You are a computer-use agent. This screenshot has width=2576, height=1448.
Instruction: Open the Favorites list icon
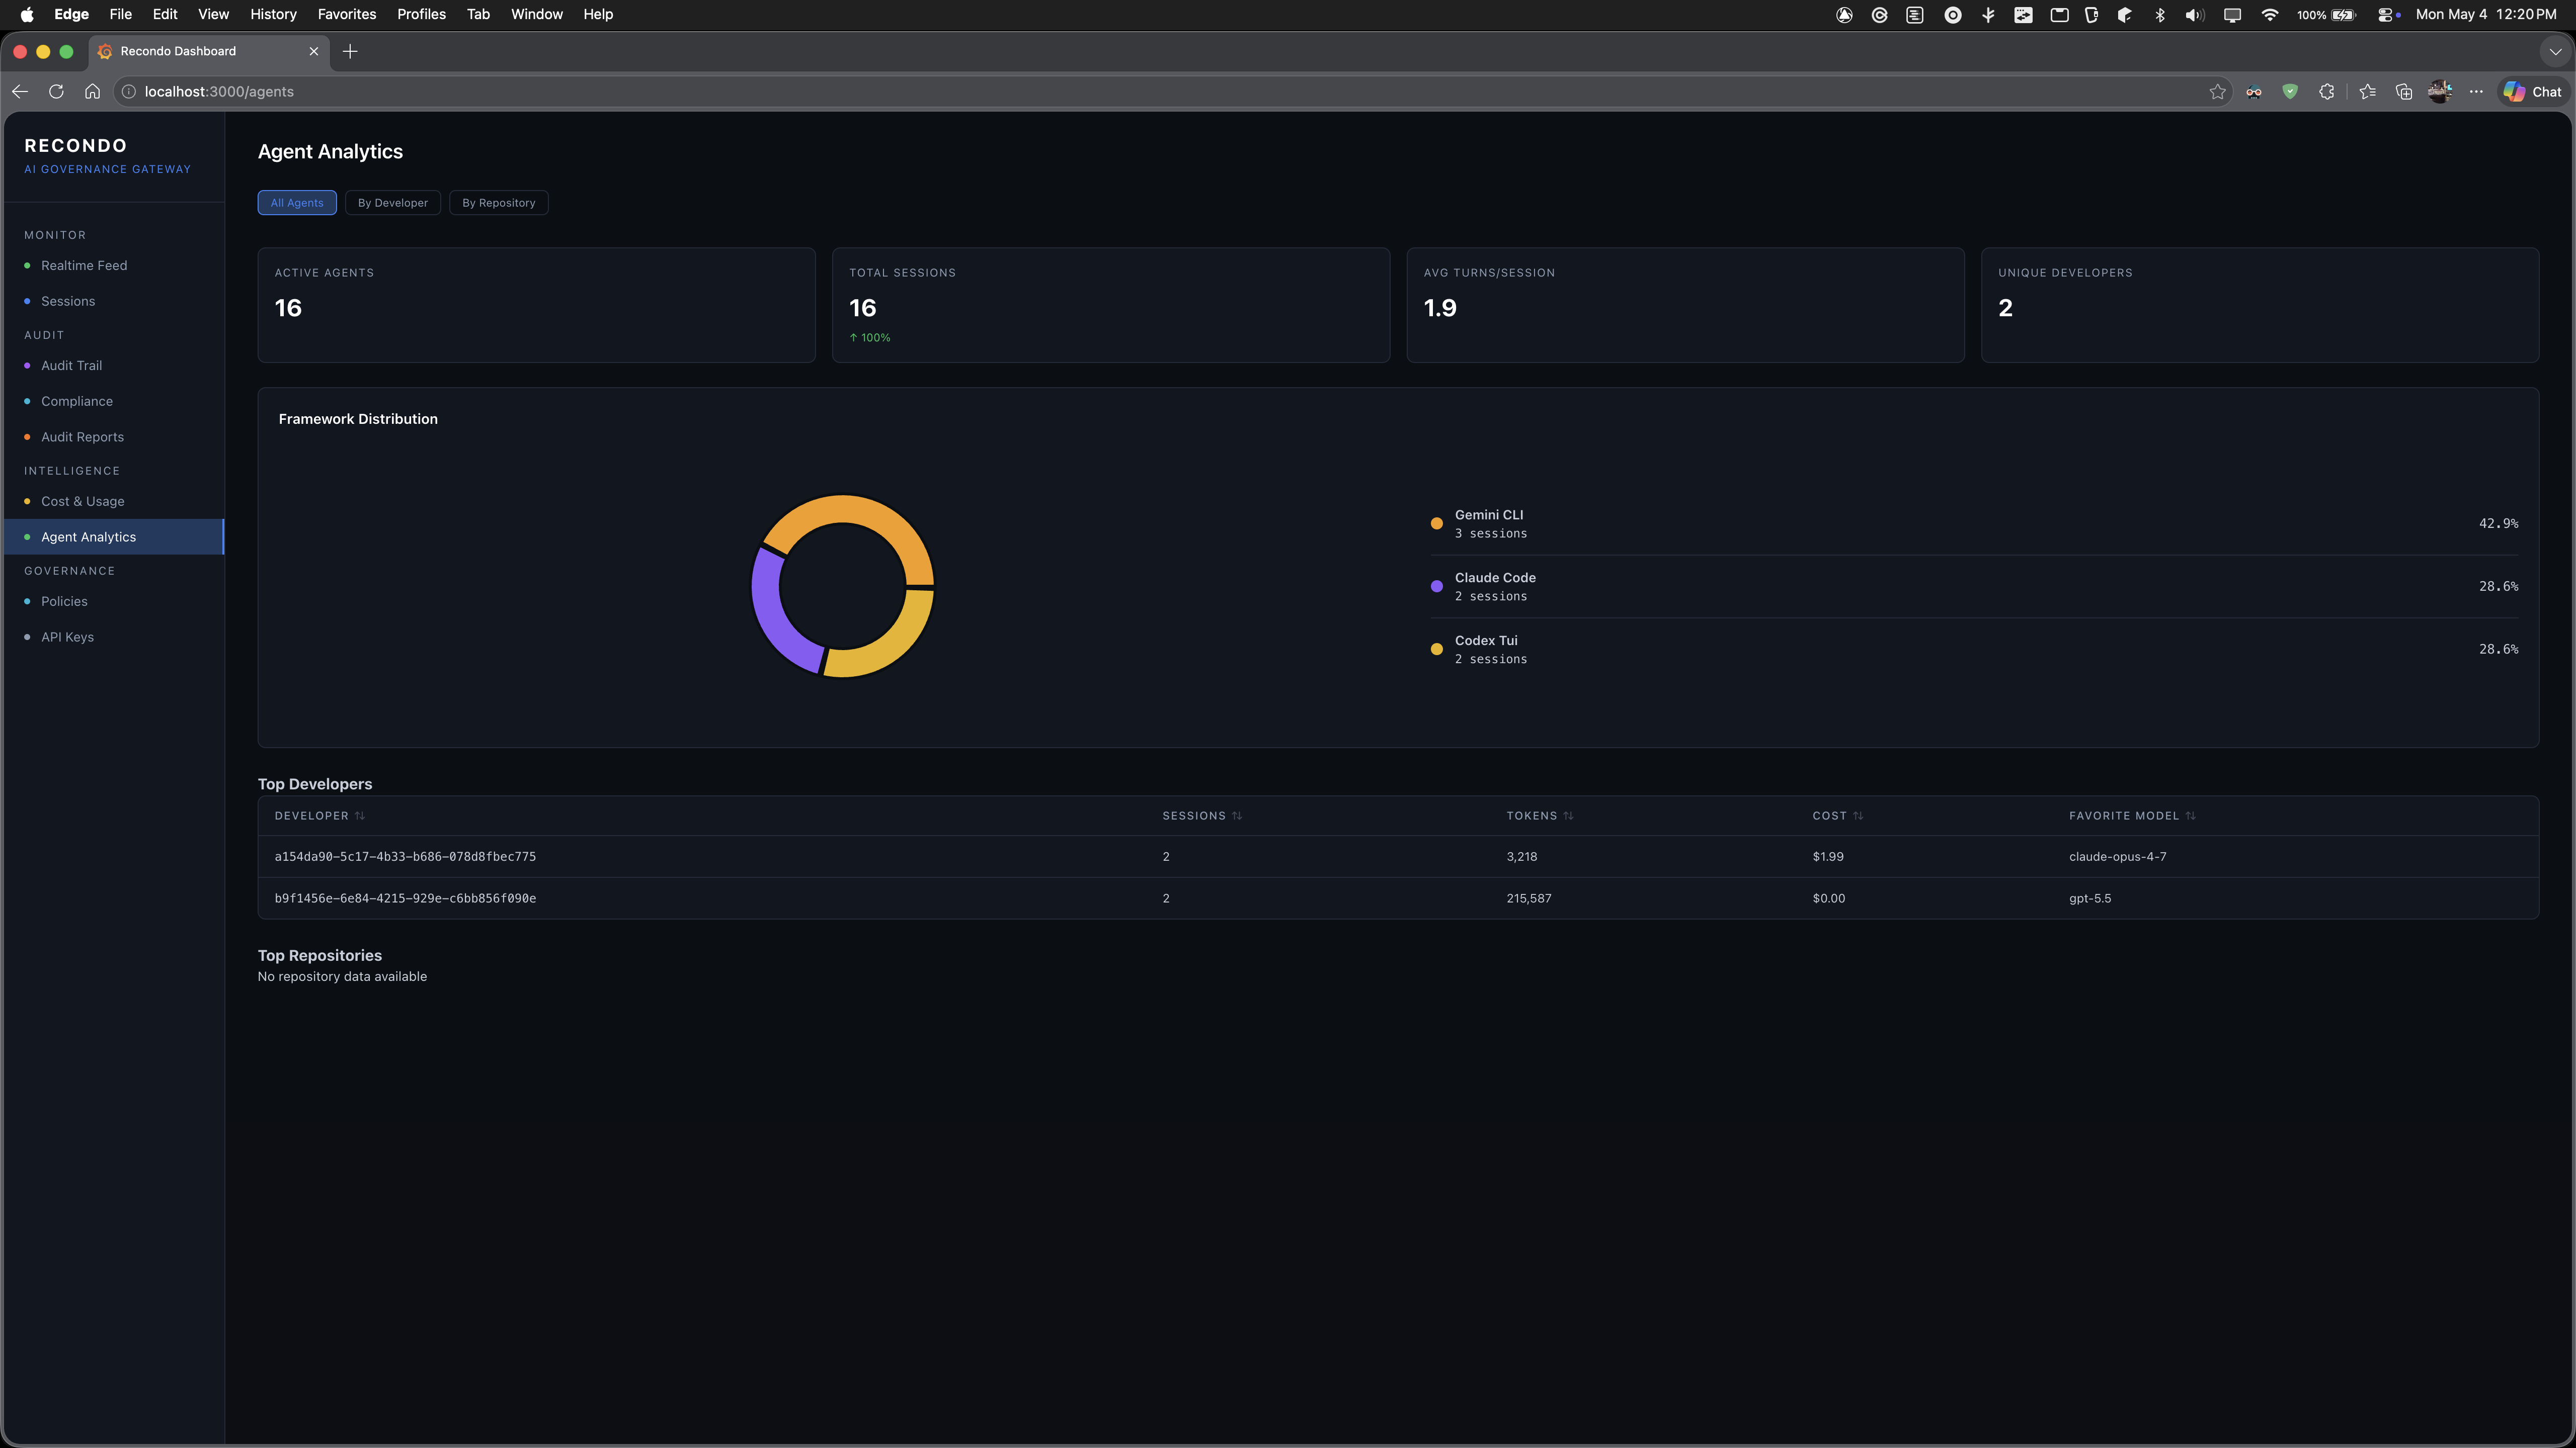click(x=2367, y=92)
